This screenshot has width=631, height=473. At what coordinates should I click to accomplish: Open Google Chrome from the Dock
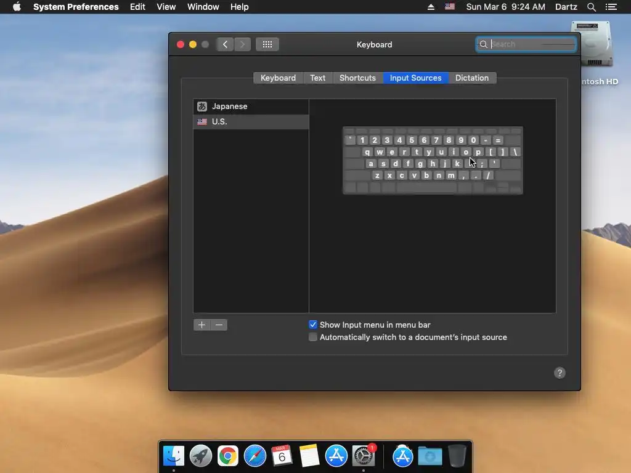tap(228, 456)
